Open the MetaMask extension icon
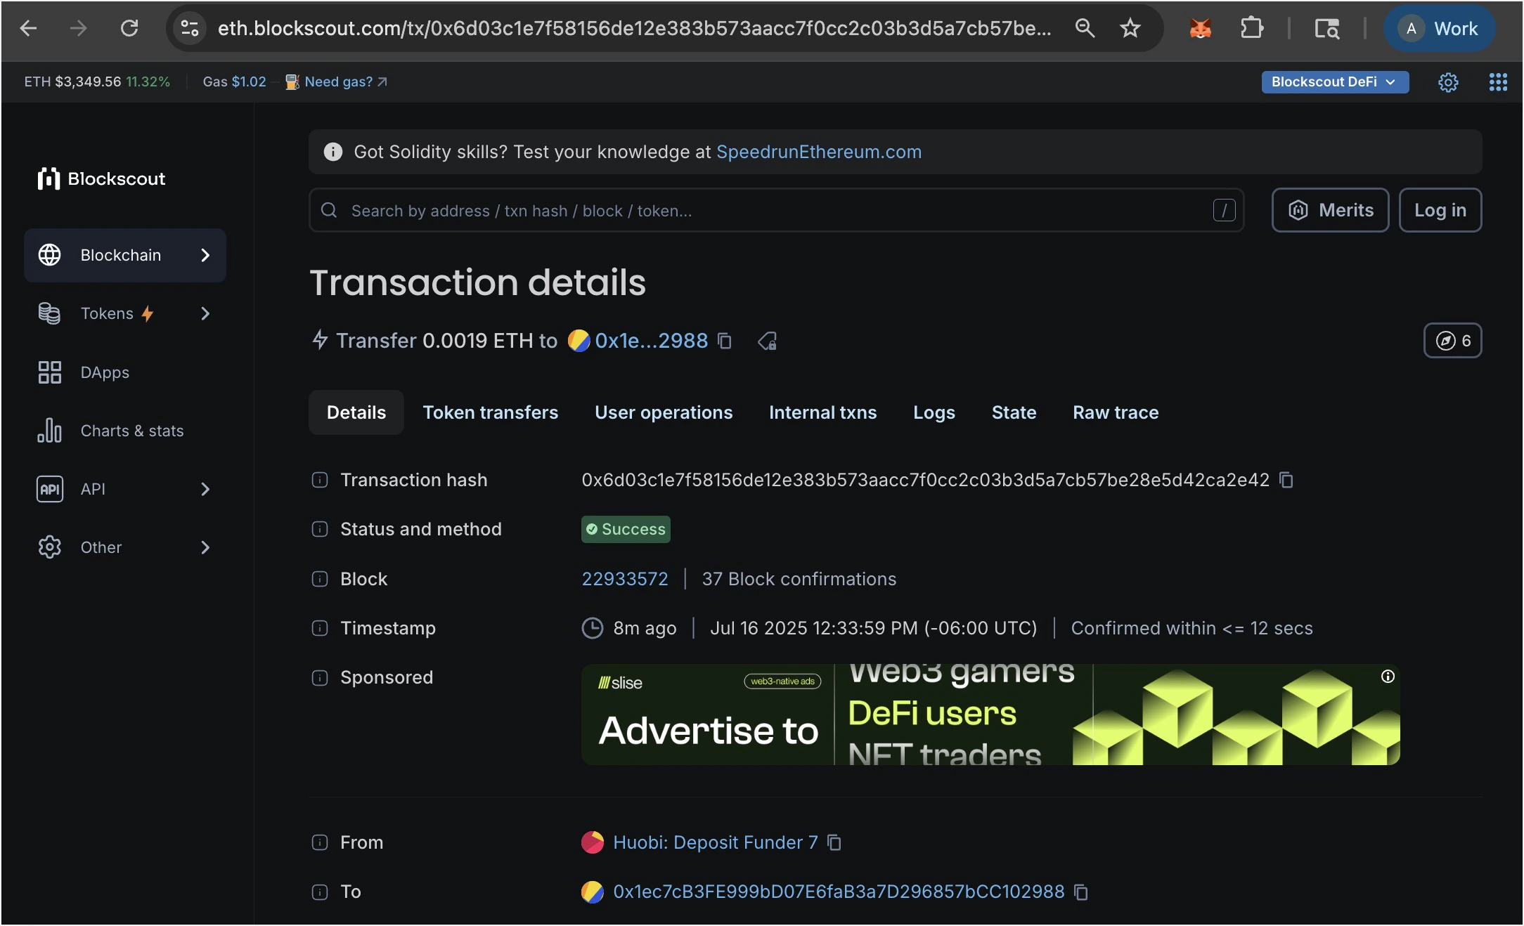 click(1200, 28)
